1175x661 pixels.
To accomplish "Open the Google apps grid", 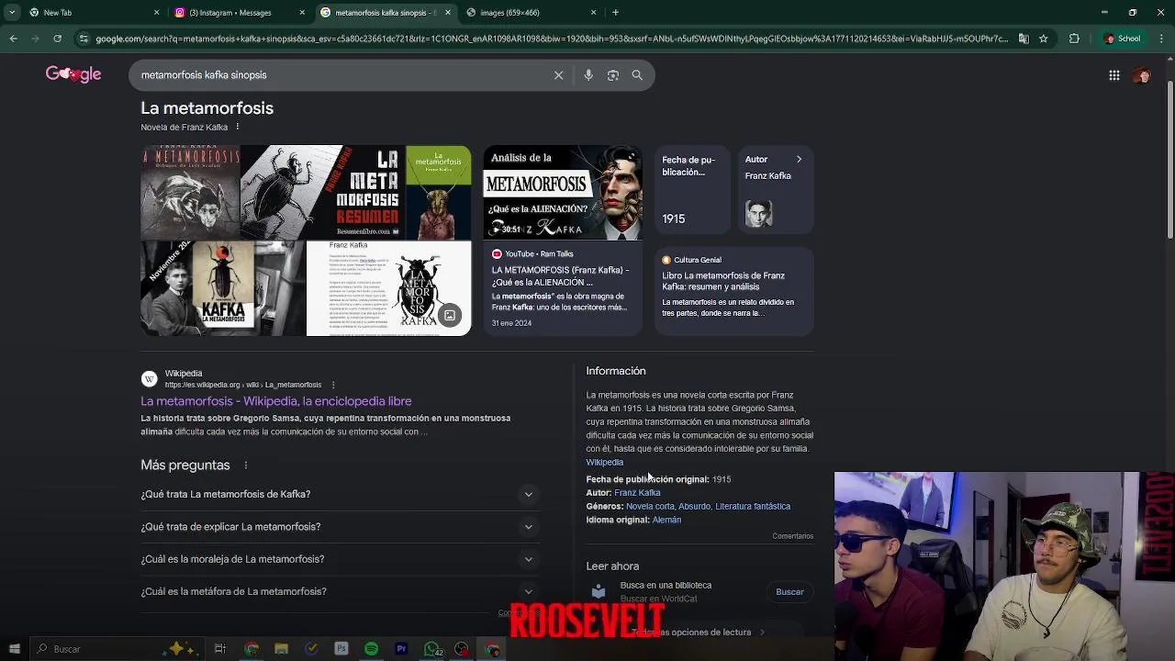I will 1114,75.
